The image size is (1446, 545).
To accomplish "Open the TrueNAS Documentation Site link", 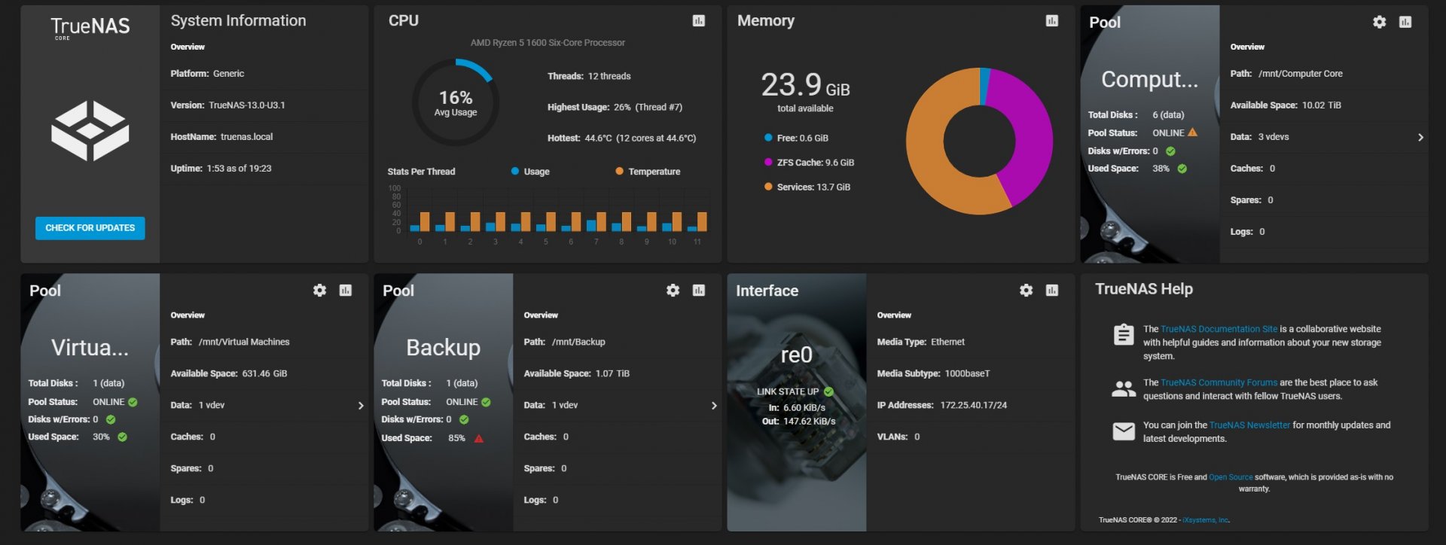I will 1218,329.
